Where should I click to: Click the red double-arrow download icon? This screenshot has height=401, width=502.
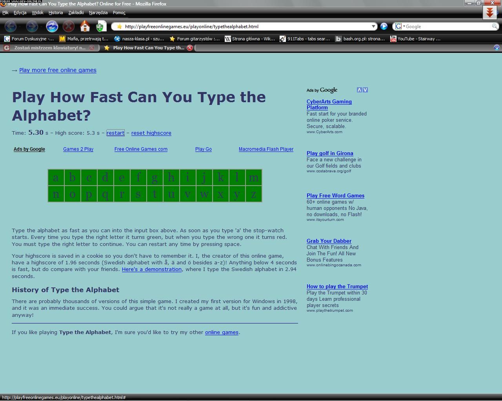pos(489,13)
